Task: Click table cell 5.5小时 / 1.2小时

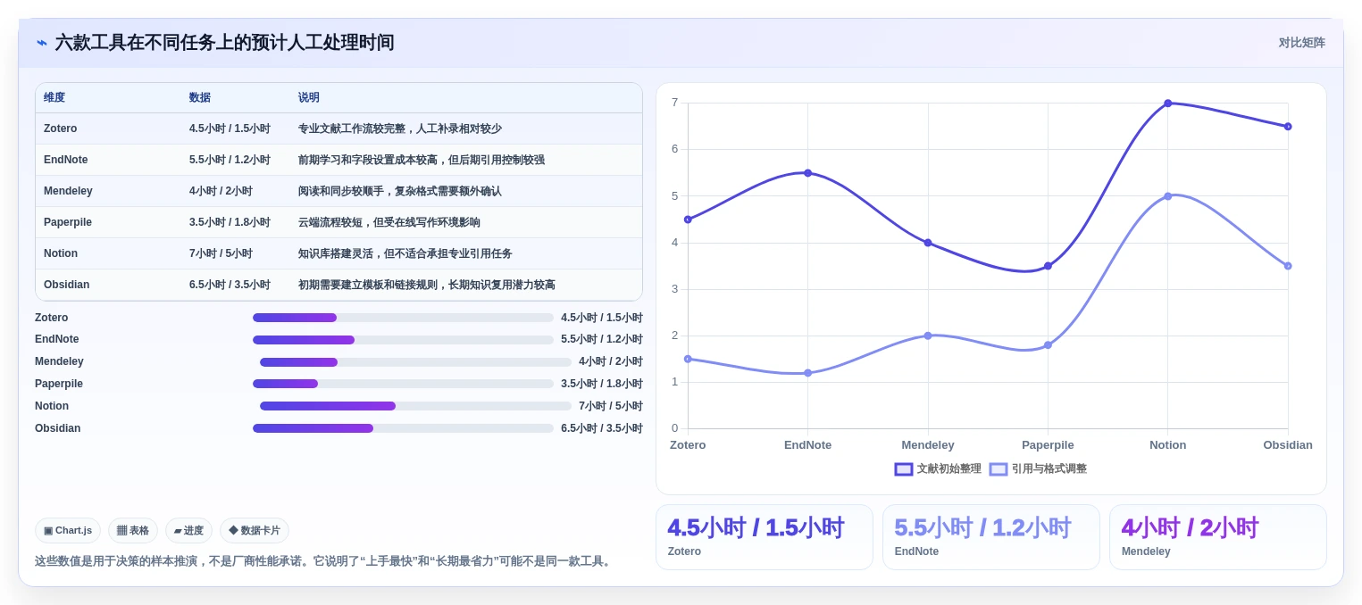Action: [x=230, y=160]
